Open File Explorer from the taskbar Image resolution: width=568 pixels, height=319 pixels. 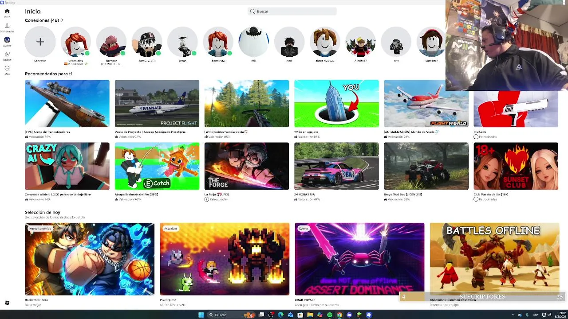point(310,315)
